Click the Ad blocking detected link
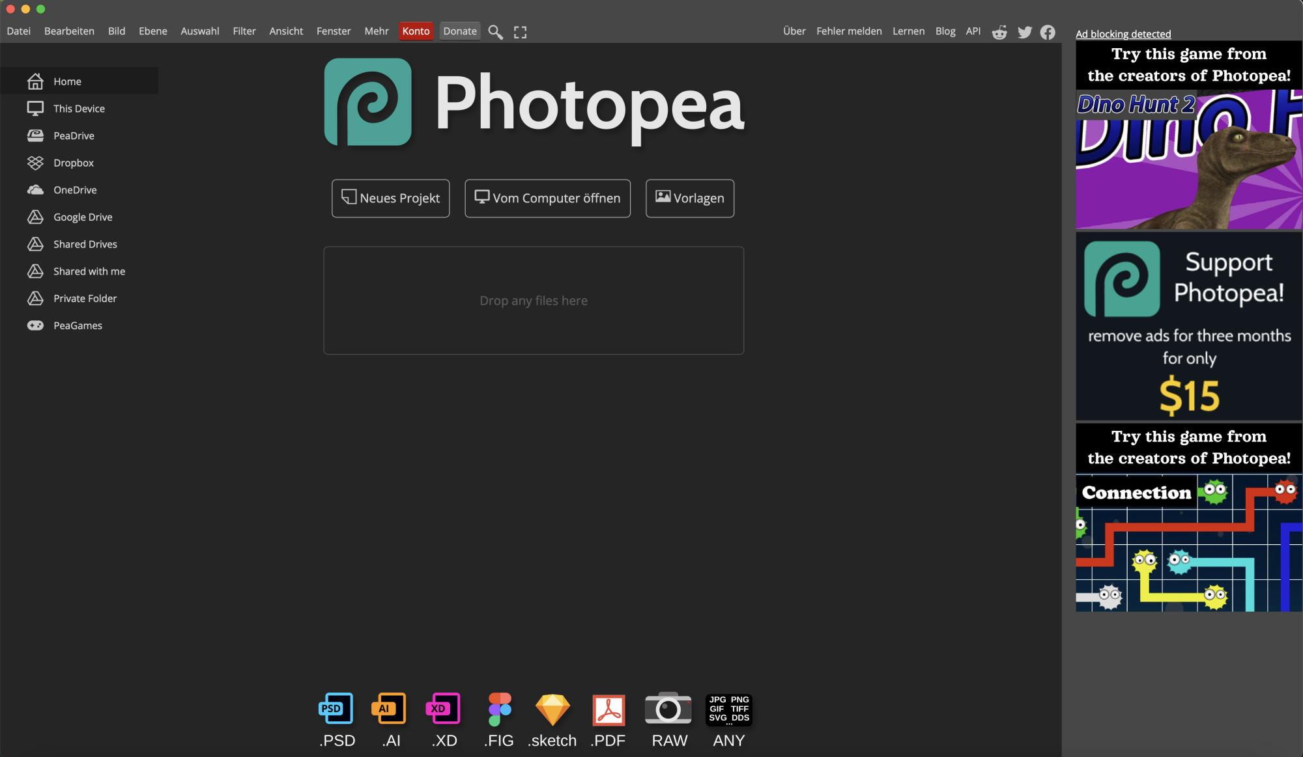1303x757 pixels. (1123, 34)
